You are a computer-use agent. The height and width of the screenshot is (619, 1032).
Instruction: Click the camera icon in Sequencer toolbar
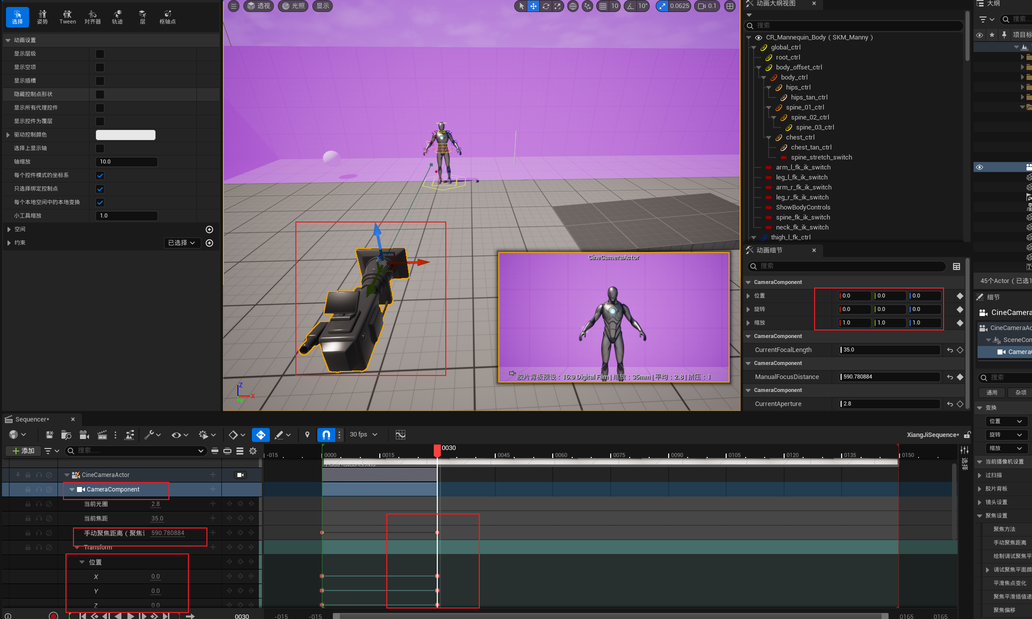(x=84, y=434)
